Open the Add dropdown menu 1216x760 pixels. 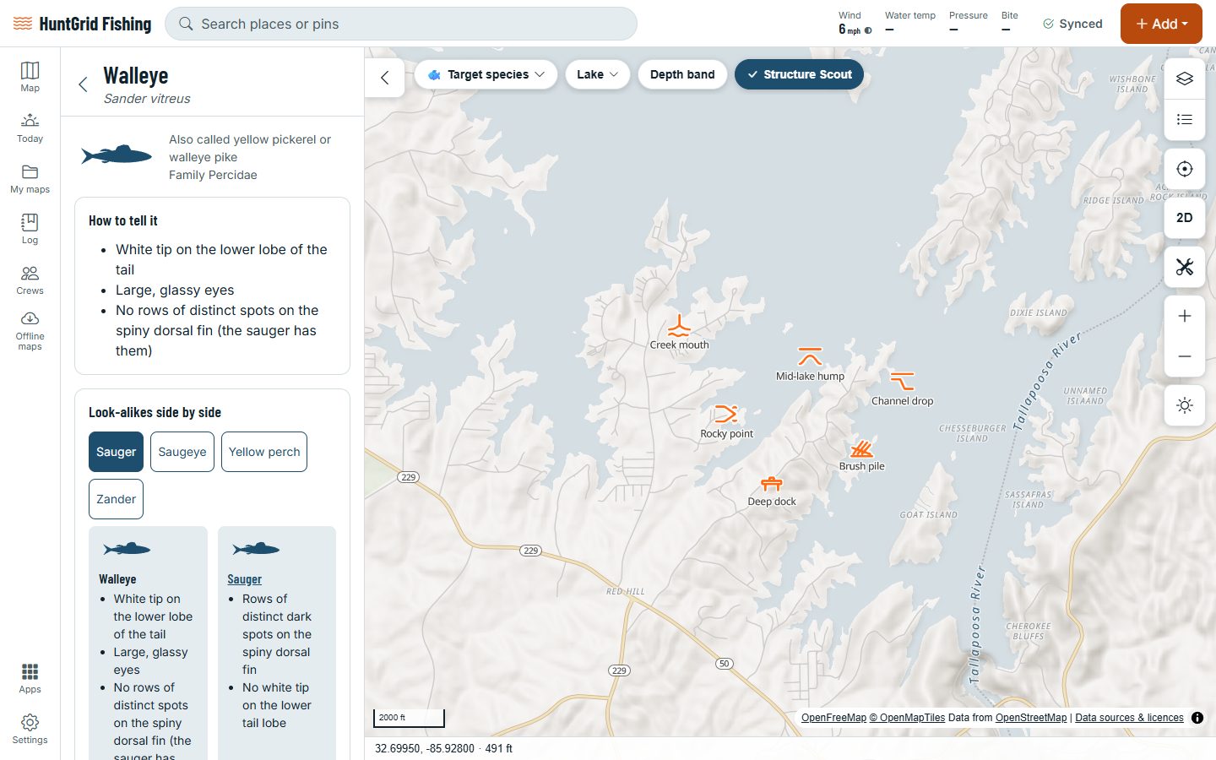pos(1161,24)
